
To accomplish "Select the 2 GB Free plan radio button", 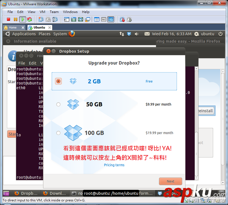I will 58,81.
